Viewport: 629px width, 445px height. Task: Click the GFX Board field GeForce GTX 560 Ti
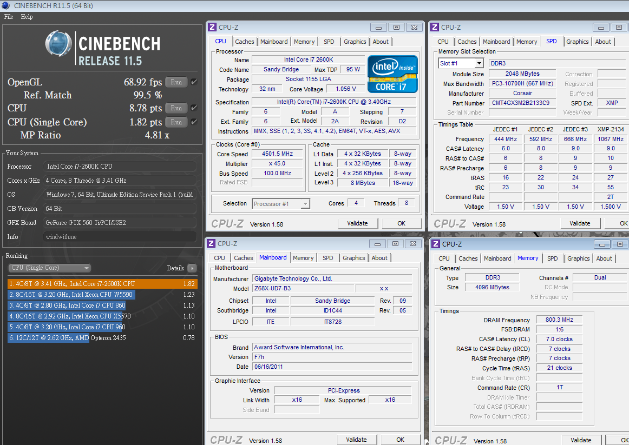click(120, 223)
